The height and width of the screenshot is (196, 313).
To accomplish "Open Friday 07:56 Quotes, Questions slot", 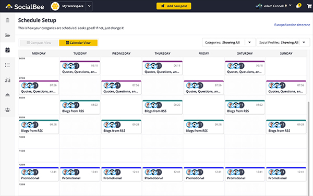I will [x=203, y=88].
